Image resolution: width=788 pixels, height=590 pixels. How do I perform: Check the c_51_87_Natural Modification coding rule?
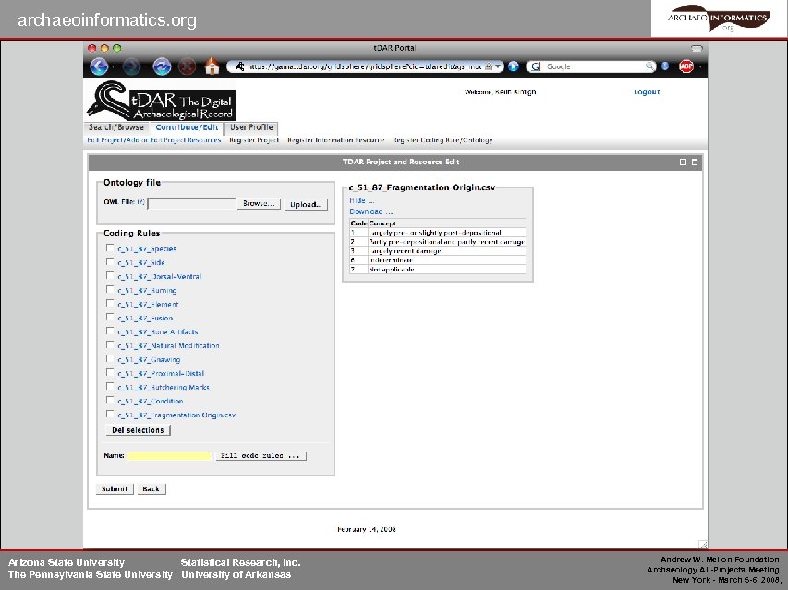pos(110,345)
